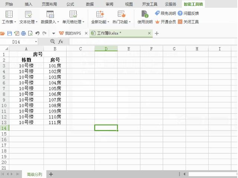Click the 限免说明 tag icon
Image resolution: width=238 pixels, height=178 pixels.
(x=157, y=13)
